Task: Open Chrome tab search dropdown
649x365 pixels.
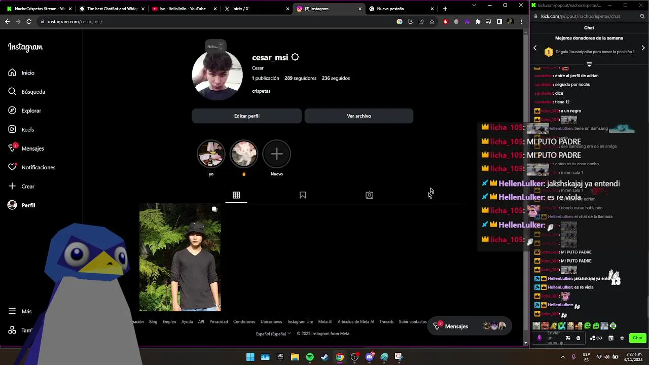Action: point(474,5)
